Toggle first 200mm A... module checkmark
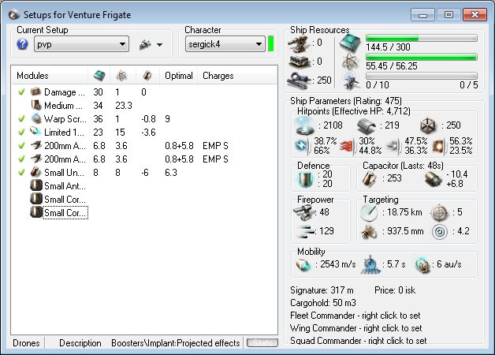 tap(21, 146)
